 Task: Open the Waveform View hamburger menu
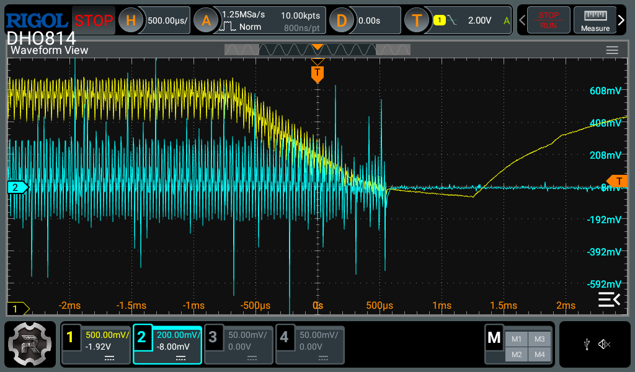tap(612, 50)
